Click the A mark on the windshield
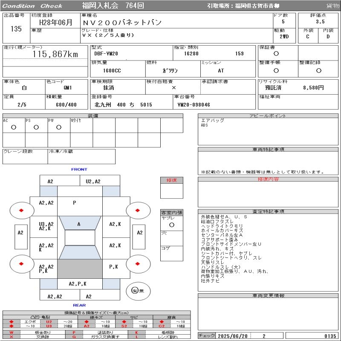This screenshot has height=341, width=341. 79,224
